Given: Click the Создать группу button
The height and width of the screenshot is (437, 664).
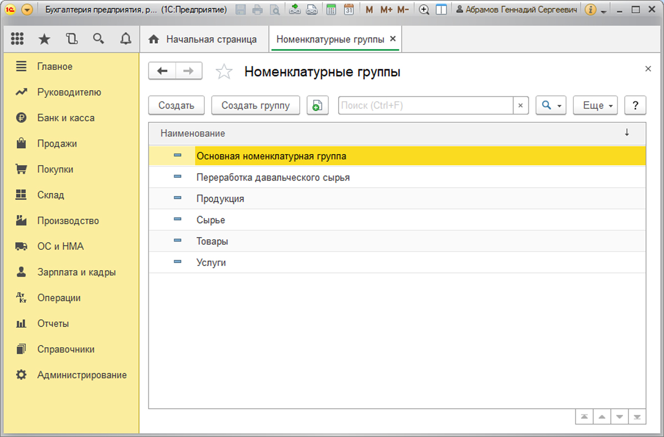Looking at the screenshot, I should coord(256,105).
